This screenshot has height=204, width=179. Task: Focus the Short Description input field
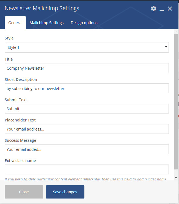click(87, 88)
